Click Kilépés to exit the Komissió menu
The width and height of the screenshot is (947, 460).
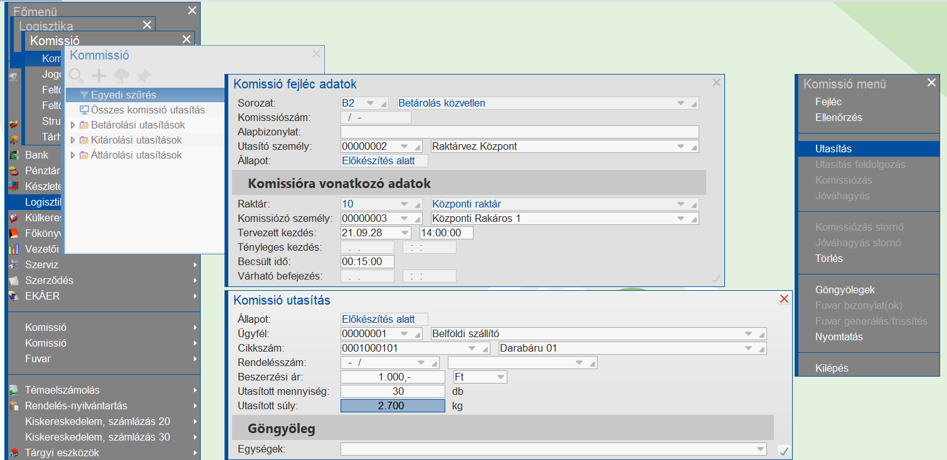coord(832,368)
